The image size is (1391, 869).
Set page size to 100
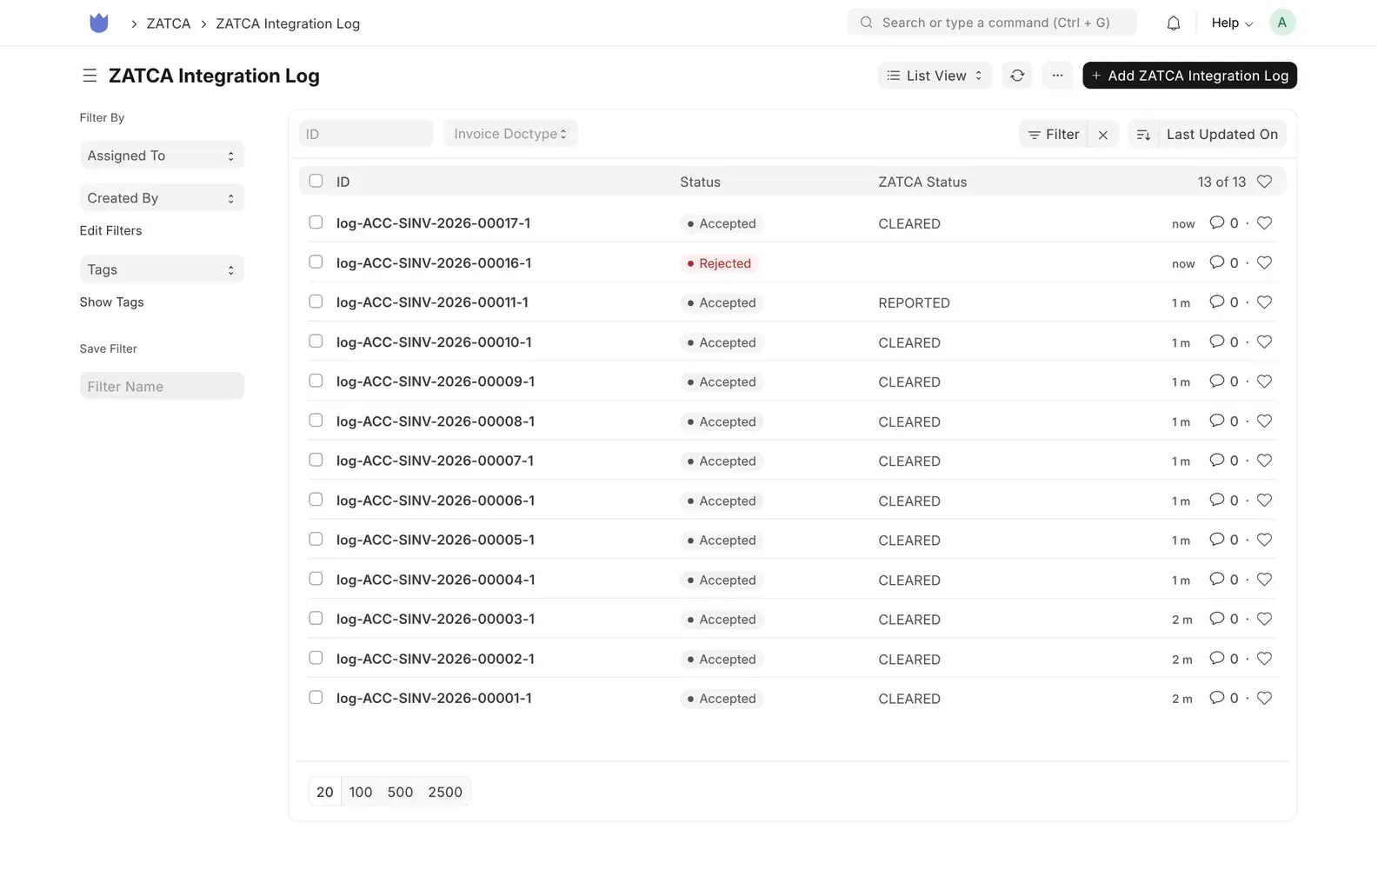click(x=361, y=792)
